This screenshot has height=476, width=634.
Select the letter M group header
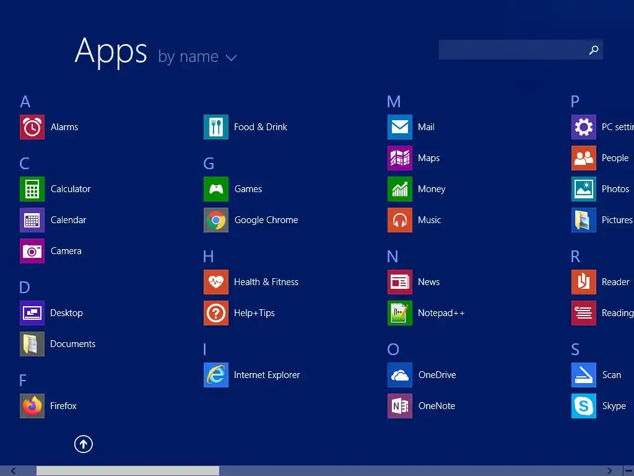(394, 102)
